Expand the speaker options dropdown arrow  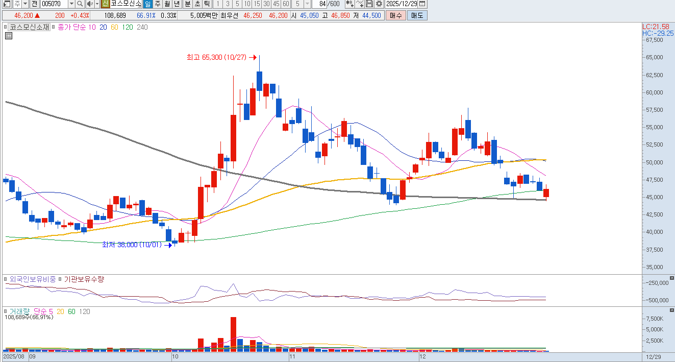click(96, 4)
